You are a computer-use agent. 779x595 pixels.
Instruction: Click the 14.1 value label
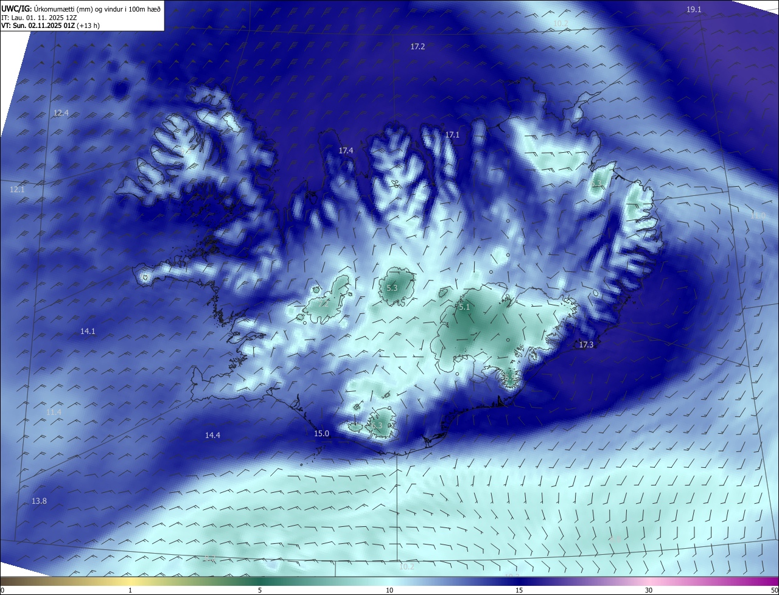[x=88, y=331]
